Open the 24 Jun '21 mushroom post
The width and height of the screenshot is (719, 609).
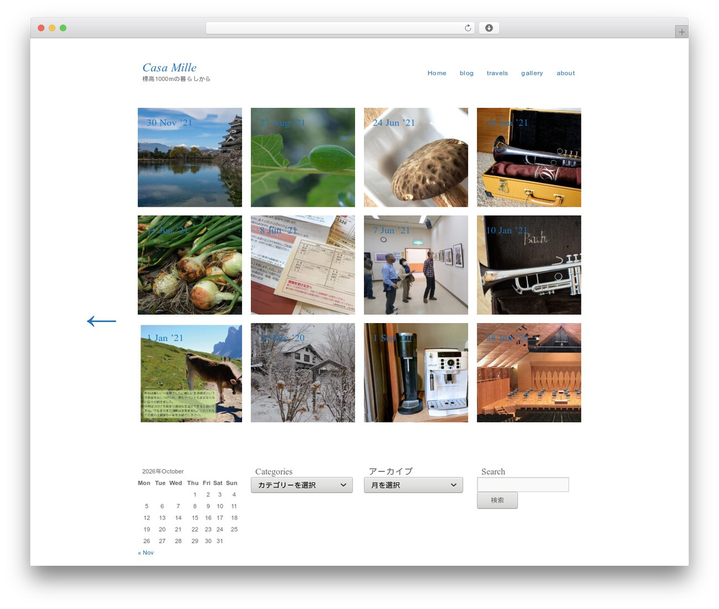[x=416, y=157]
